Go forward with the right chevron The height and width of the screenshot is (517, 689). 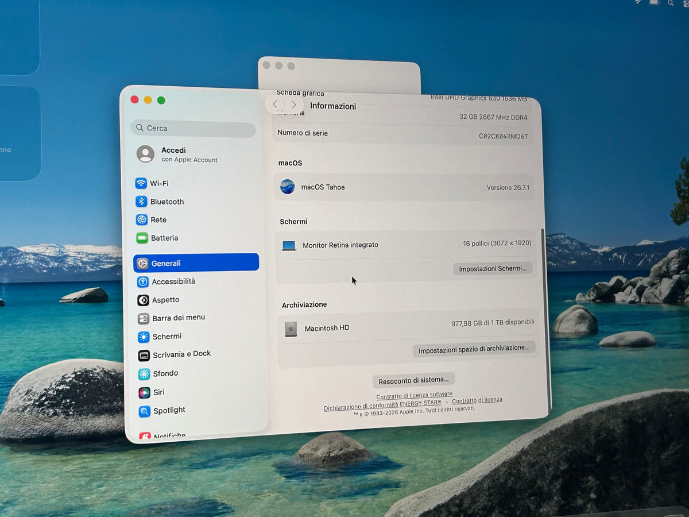(x=294, y=105)
